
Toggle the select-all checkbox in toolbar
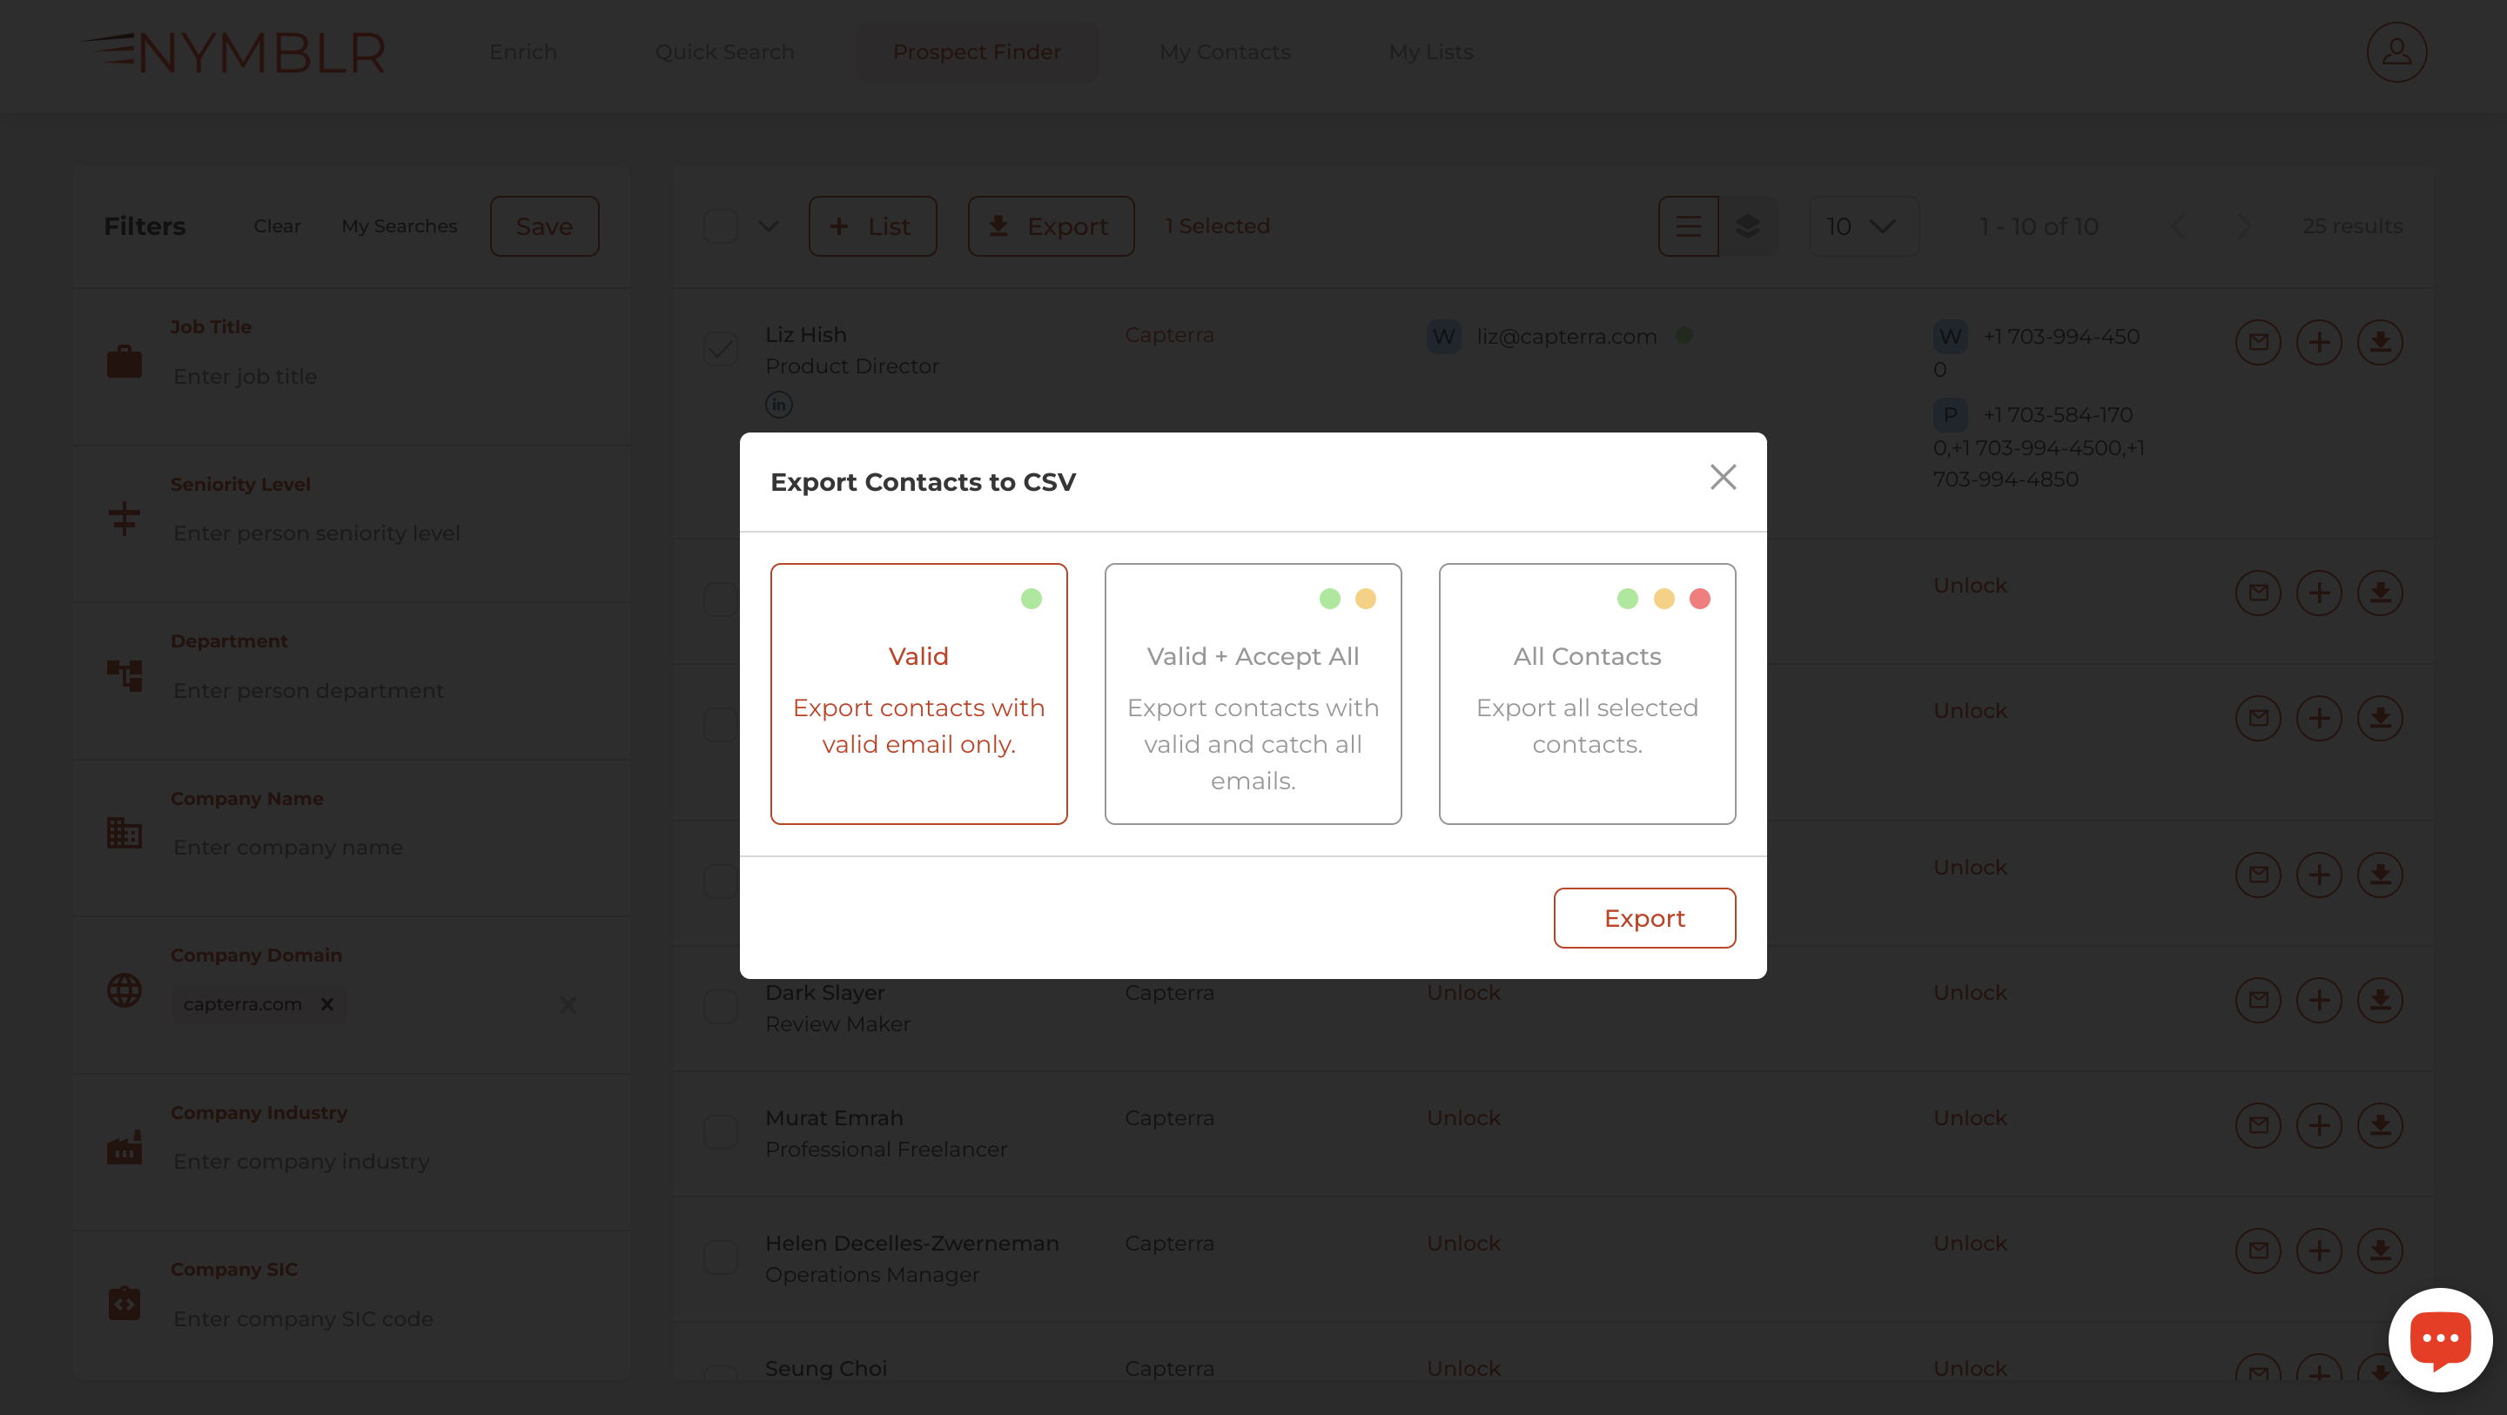click(720, 225)
